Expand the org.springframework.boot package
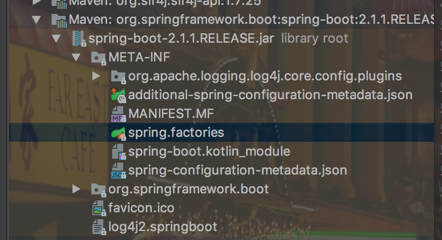This screenshot has width=442, height=240. tap(76, 189)
